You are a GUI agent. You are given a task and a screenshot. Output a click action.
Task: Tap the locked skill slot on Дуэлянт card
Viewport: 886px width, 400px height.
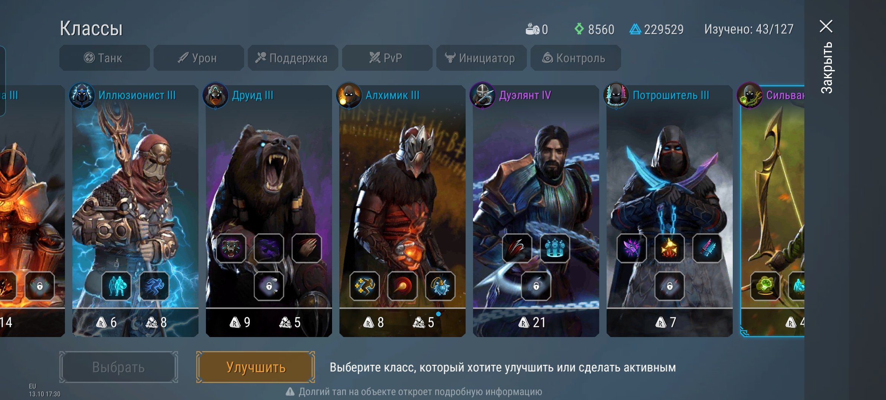tap(536, 286)
